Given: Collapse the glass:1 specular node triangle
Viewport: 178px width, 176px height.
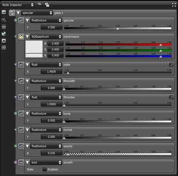Looking at the screenshot, I should [x=18, y=13].
